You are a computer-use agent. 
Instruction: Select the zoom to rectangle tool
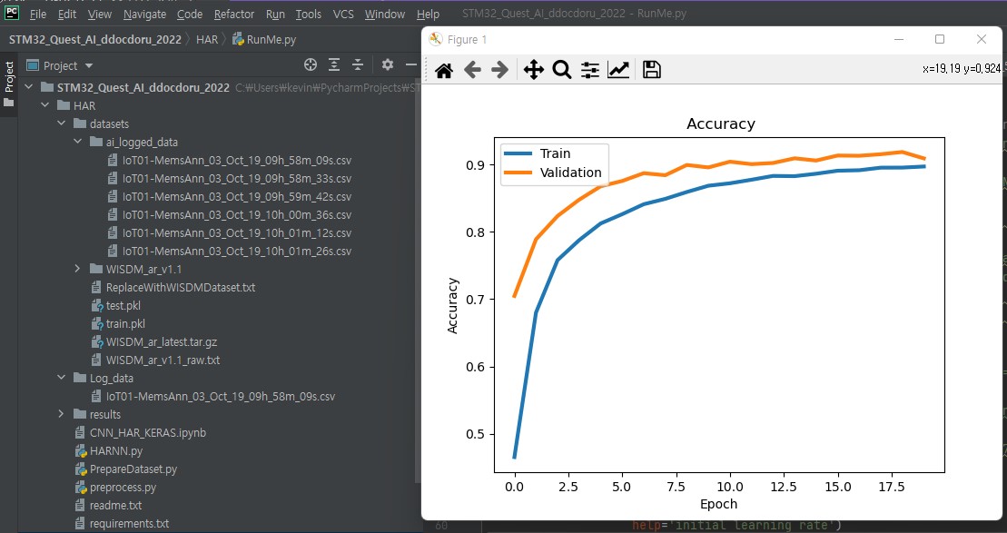click(561, 71)
